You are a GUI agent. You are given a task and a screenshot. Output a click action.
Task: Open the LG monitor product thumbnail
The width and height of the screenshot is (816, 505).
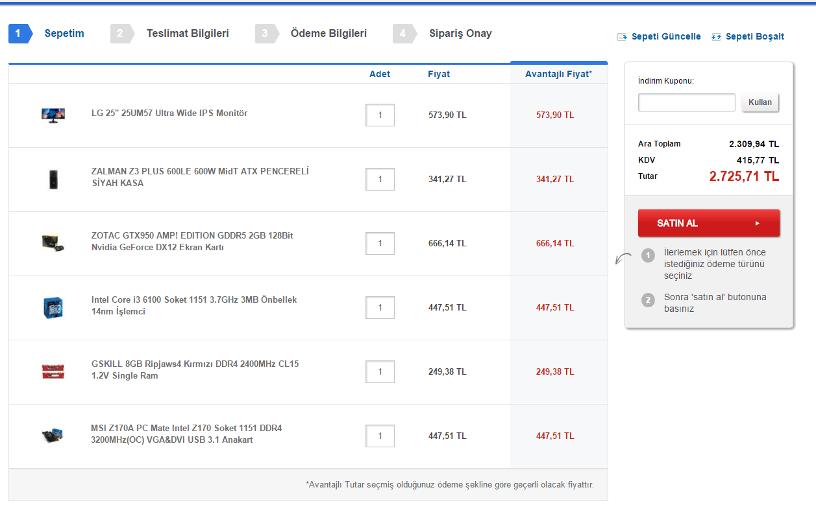(x=53, y=115)
